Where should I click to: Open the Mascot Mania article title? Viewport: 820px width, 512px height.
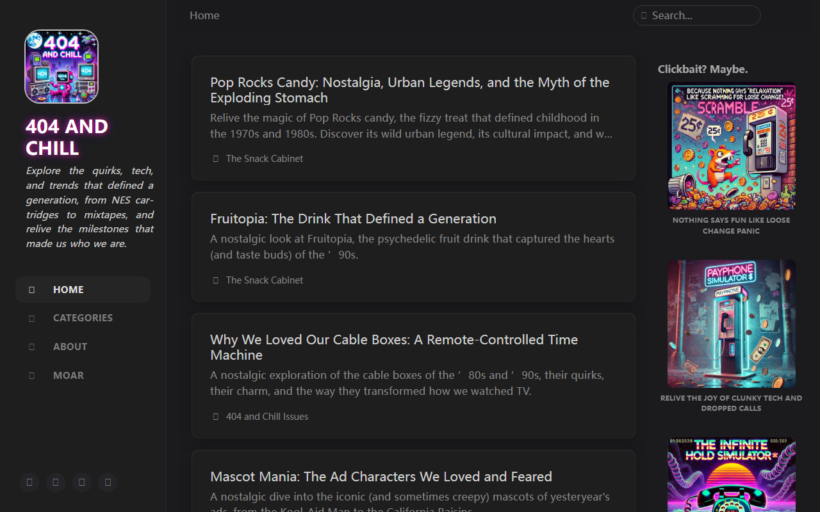[381, 477]
